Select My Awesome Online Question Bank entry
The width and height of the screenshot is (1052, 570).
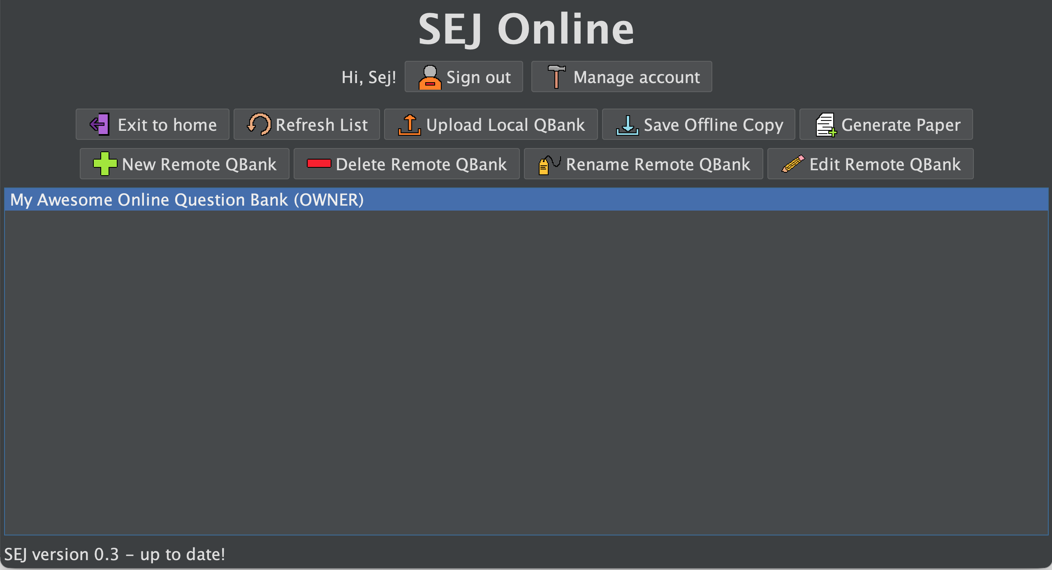(x=187, y=200)
